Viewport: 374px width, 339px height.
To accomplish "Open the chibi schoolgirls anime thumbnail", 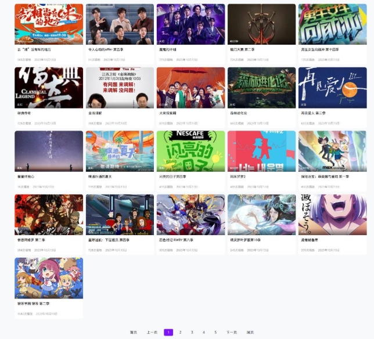I will point(49,278).
